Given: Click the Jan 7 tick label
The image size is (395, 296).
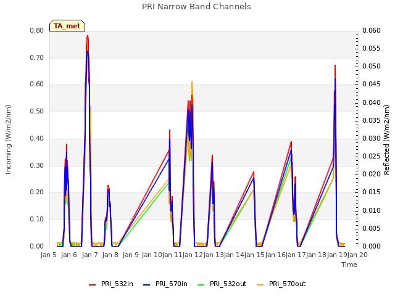Looking at the screenshot, I should (x=89, y=255).
